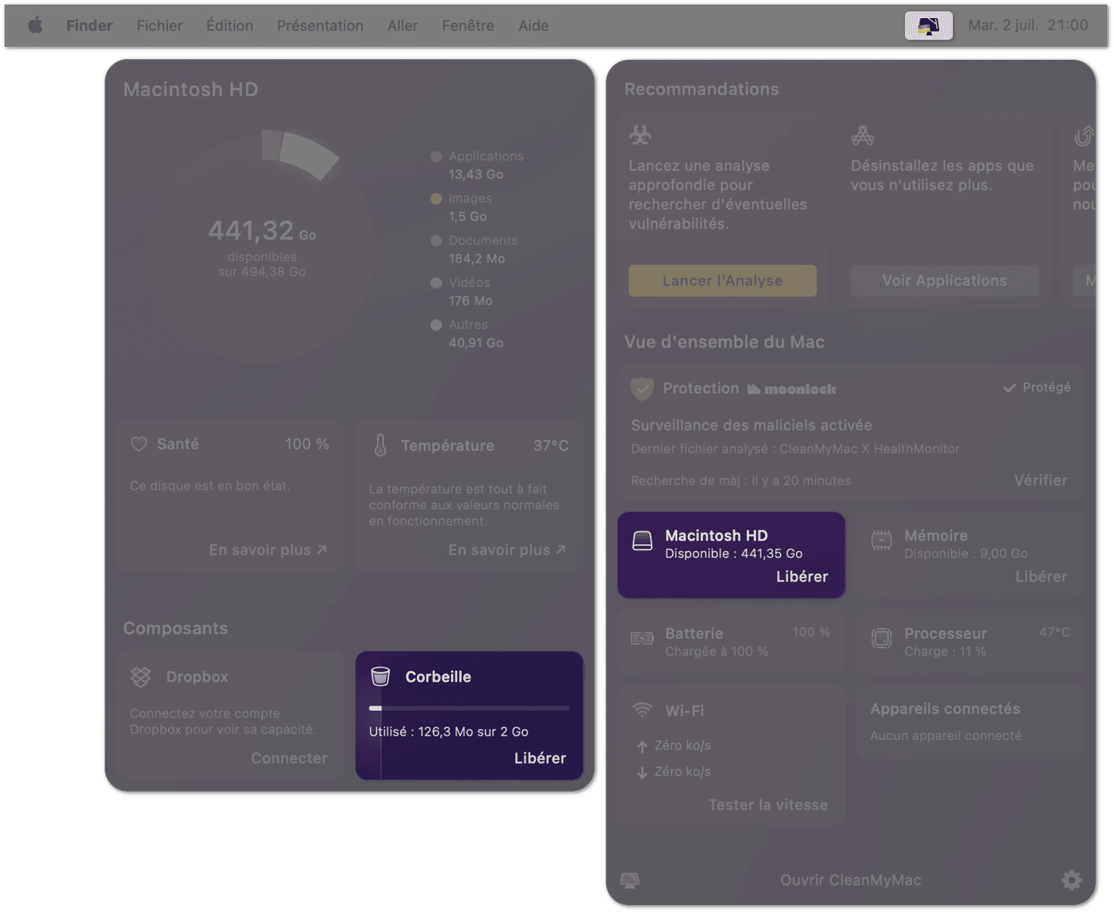Screen dimensions: 1114x912
Task: Click the Batterie charging icon
Action: [642, 638]
